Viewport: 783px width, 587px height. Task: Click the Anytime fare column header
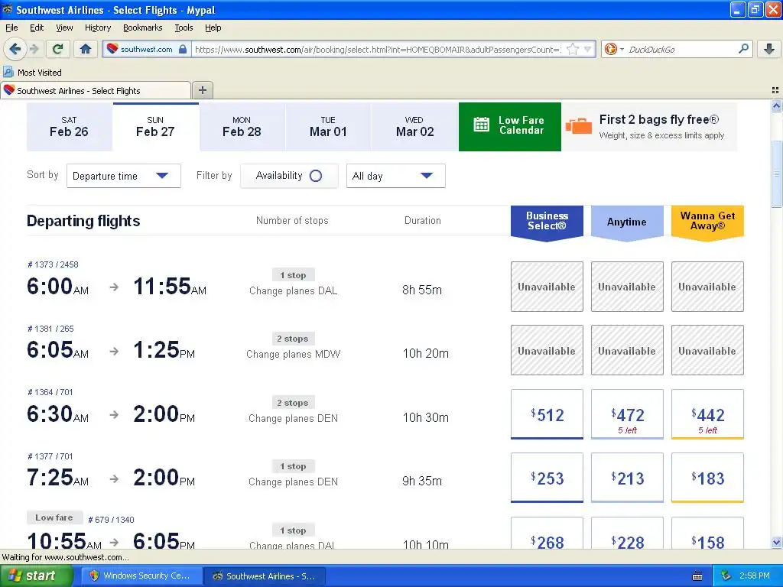[x=627, y=222]
